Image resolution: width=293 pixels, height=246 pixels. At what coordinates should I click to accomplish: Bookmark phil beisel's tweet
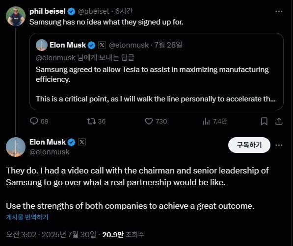(264, 121)
